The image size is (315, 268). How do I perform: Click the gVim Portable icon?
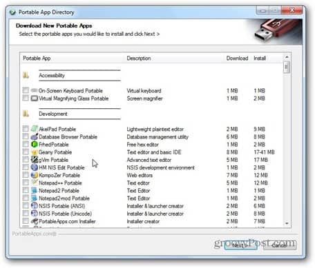(x=34, y=160)
